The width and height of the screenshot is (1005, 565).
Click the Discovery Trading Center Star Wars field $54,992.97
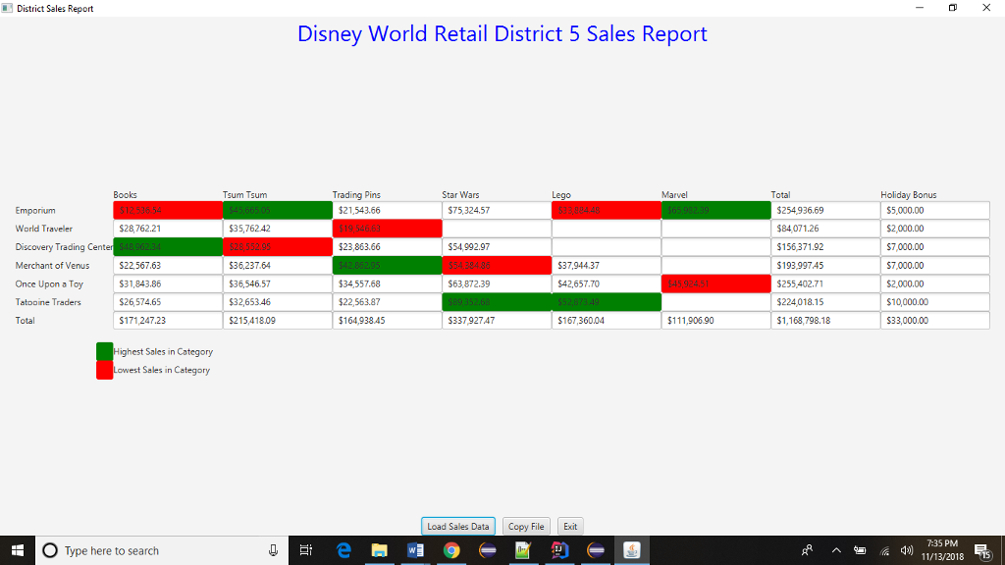click(497, 246)
